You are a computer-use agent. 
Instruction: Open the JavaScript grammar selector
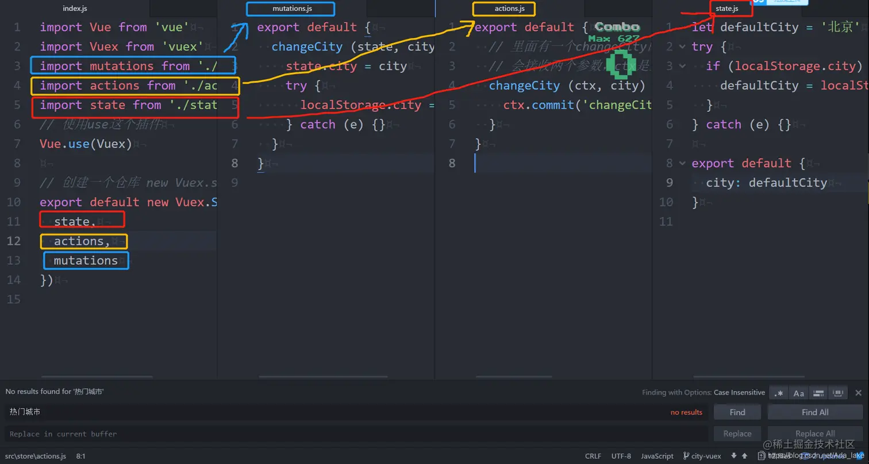tap(657, 456)
